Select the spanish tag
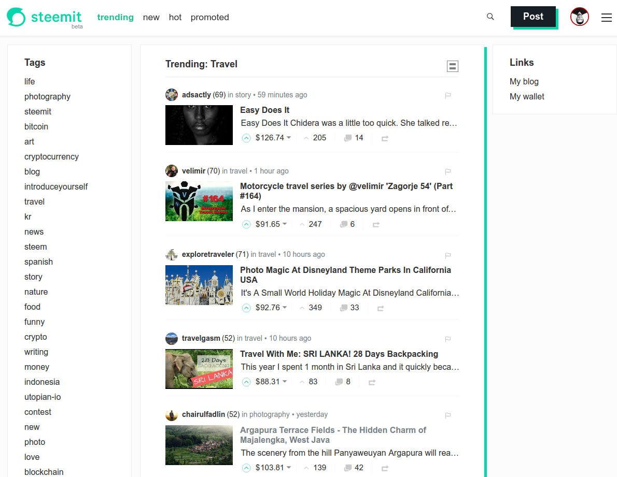 [38, 262]
